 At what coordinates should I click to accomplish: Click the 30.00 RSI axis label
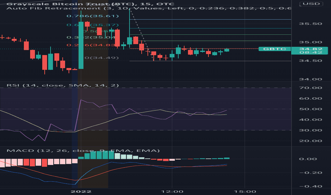click(x=310, y=130)
